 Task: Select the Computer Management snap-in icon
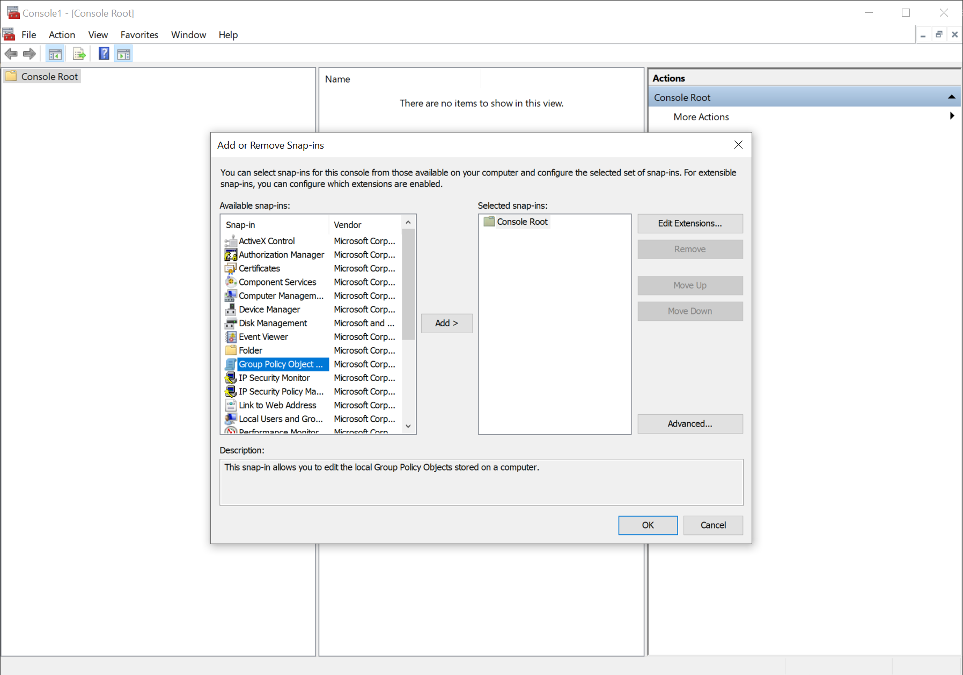(x=231, y=296)
